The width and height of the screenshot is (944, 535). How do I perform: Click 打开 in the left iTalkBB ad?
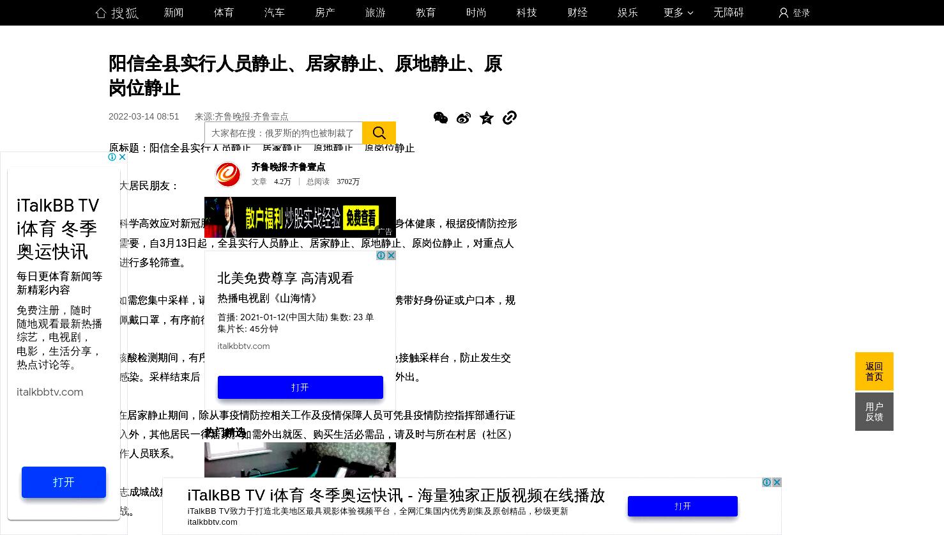coord(64,482)
